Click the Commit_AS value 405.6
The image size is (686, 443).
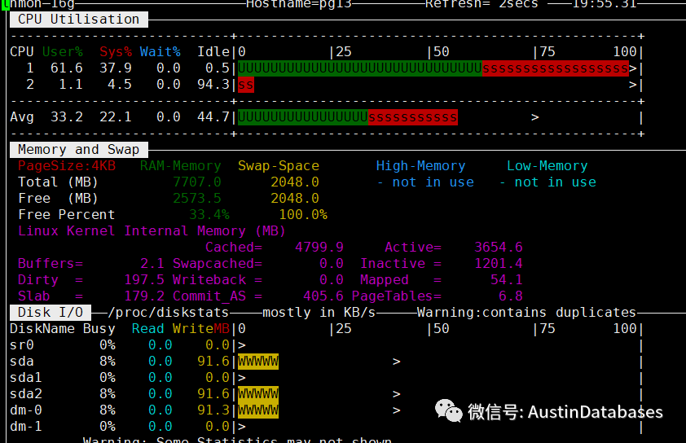coord(323,296)
